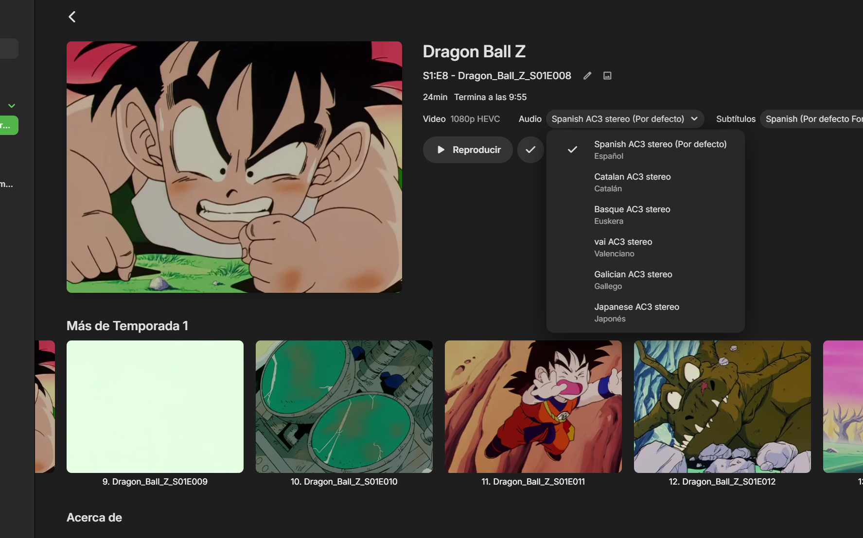Switch to Japanese AC3 stereo audio
This screenshot has height=538, width=863.
click(646, 312)
